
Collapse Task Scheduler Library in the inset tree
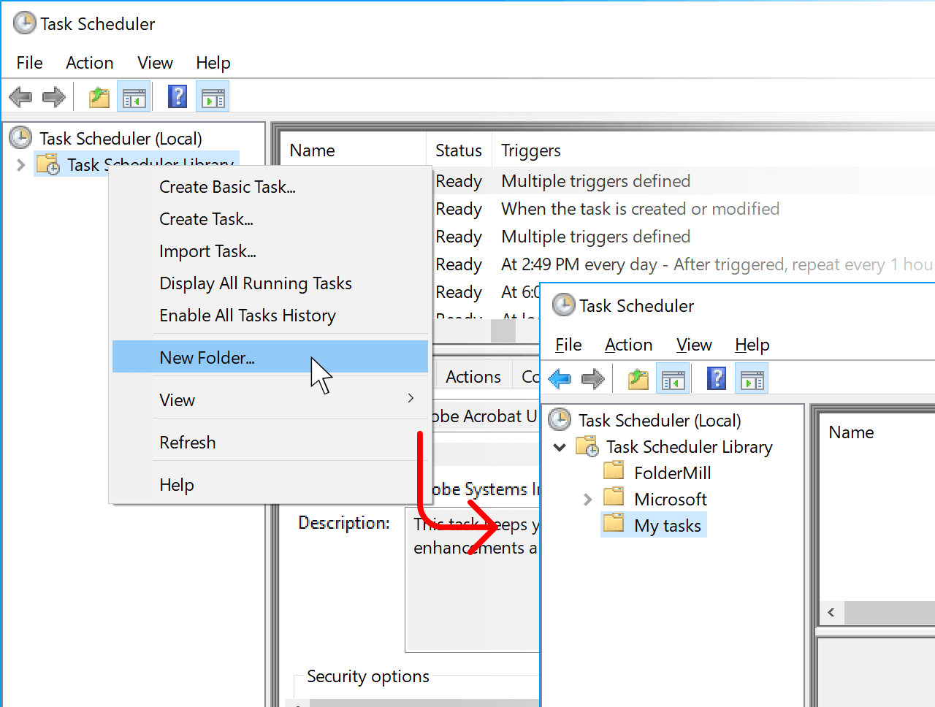coord(560,447)
